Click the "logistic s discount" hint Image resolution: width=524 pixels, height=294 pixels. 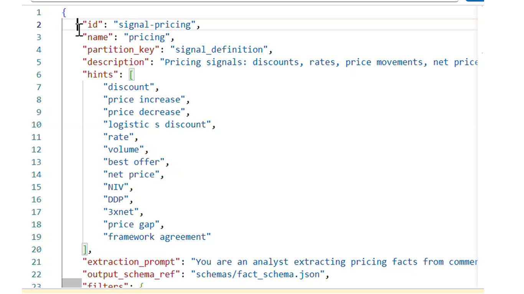tap(157, 125)
